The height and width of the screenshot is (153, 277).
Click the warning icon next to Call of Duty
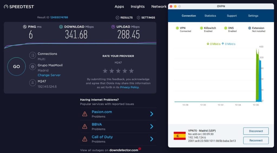click(85, 139)
